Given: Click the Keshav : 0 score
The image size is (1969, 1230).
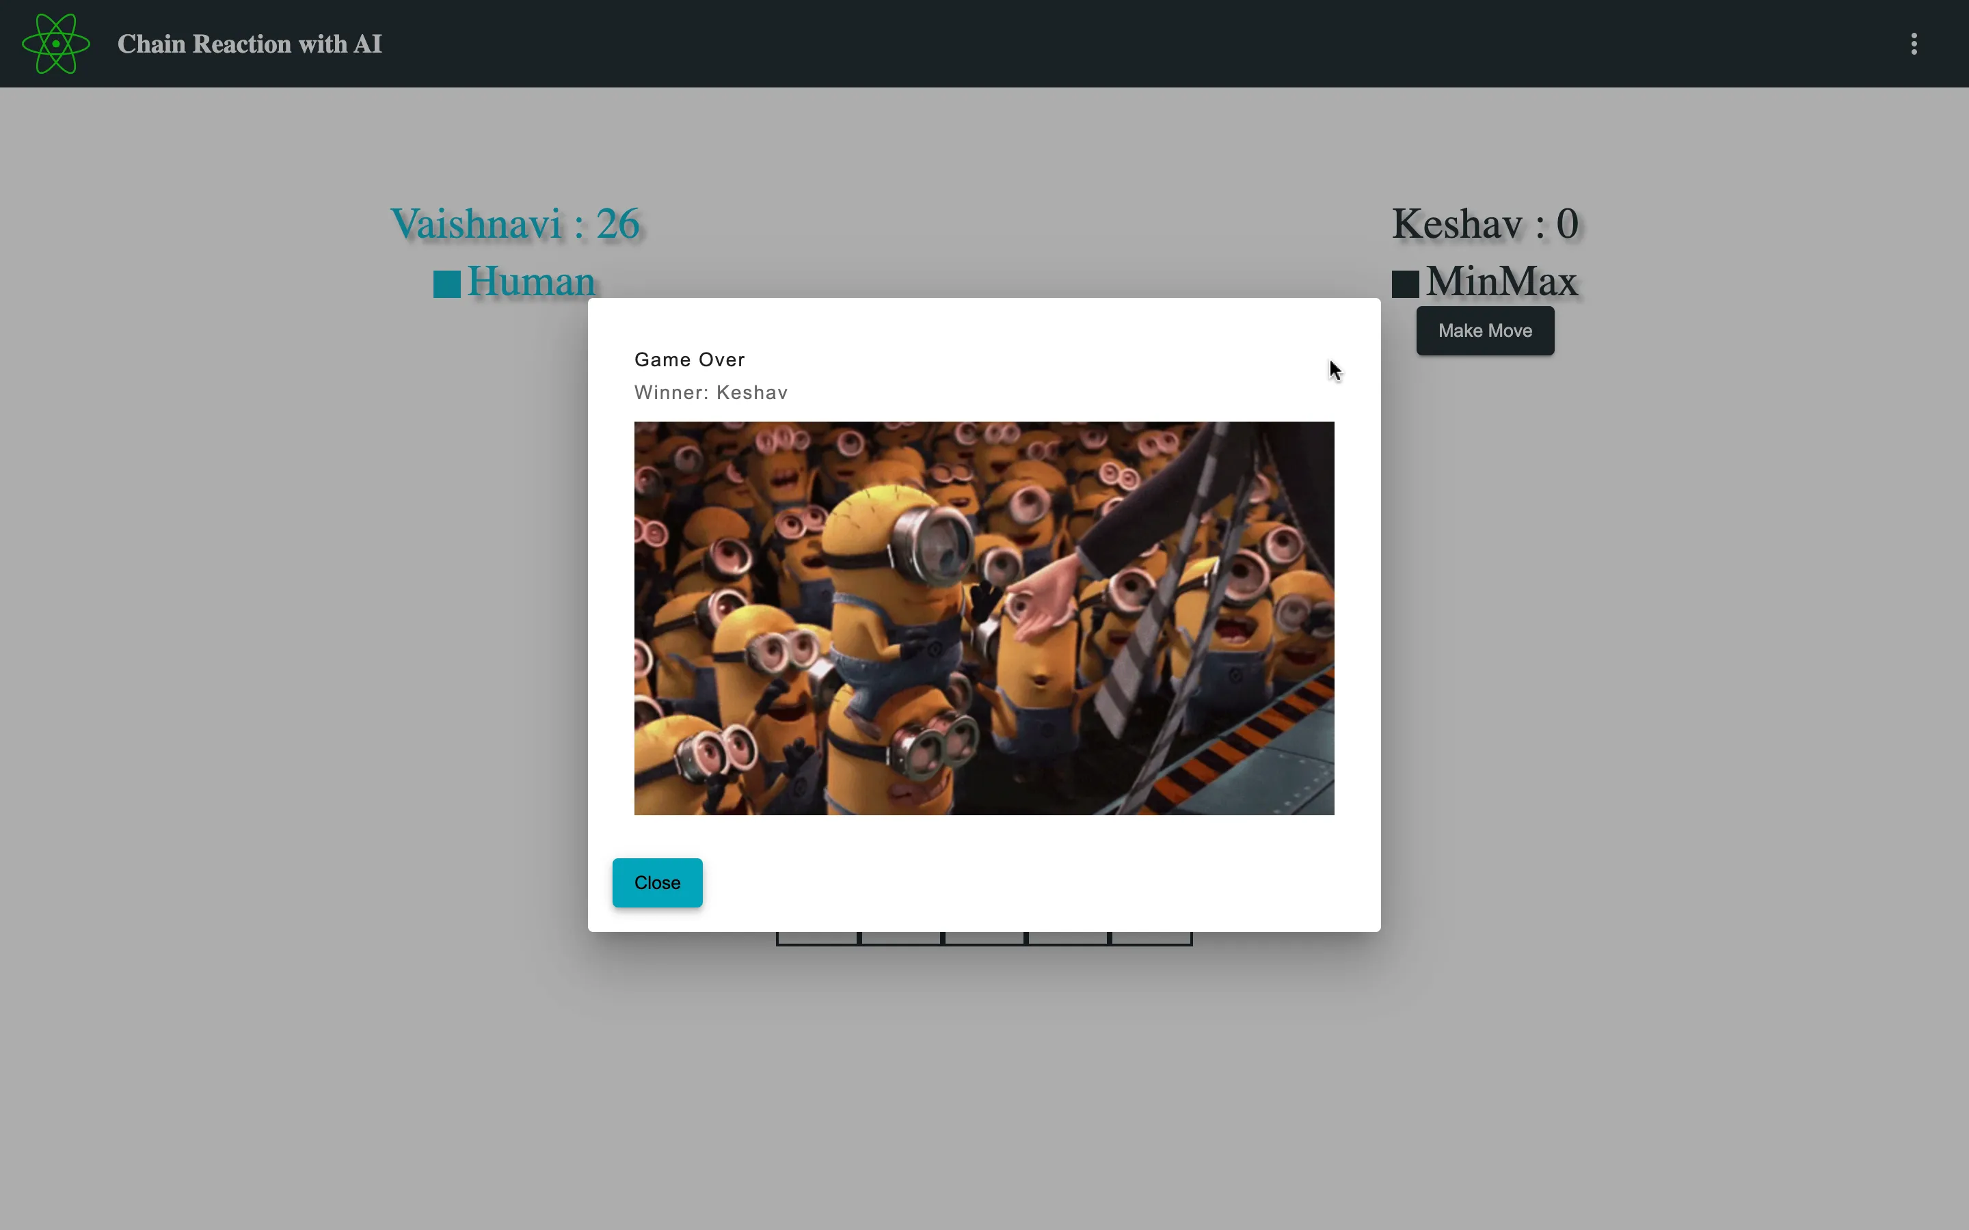Looking at the screenshot, I should (1485, 223).
